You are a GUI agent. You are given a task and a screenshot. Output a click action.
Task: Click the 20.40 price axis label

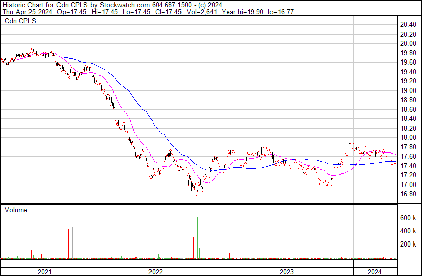408,25
